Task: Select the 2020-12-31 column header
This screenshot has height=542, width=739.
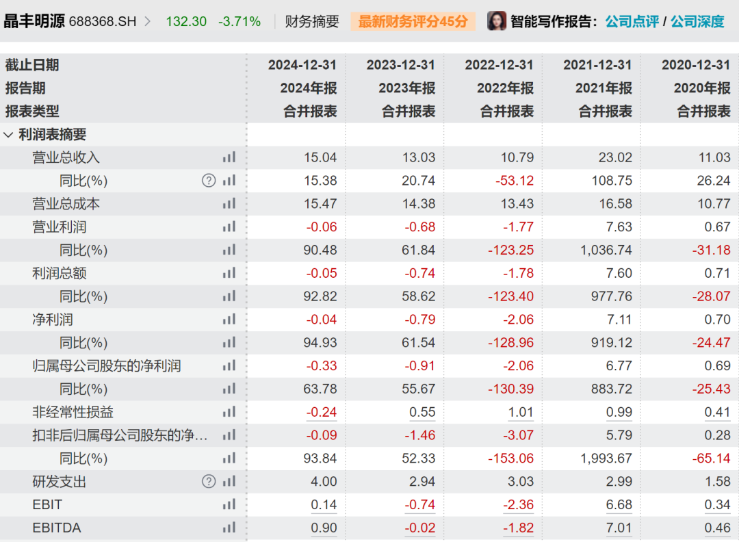Action: [x=696, y=65]
